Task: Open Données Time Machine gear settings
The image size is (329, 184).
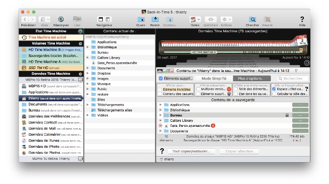Action: (80, 74)
